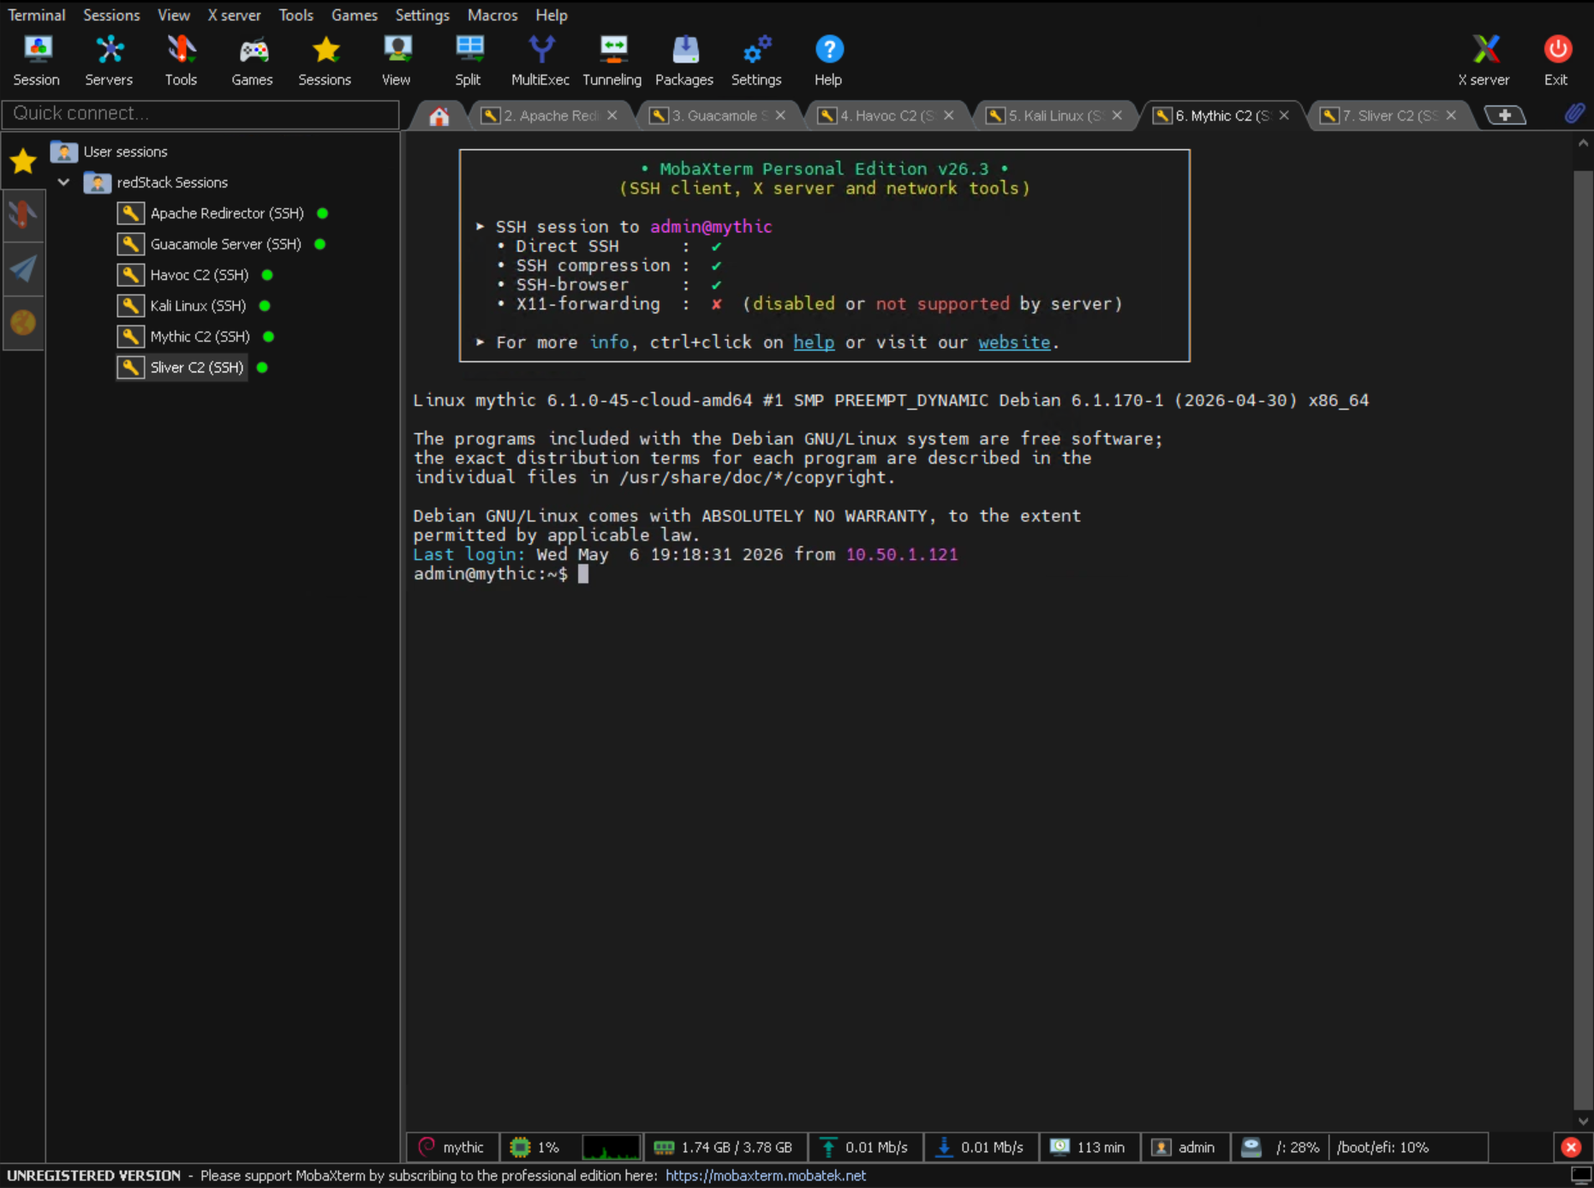Toggle the X server icon
Image resolution: width=1594 pixels, height=1188 pixels.
1484,60
